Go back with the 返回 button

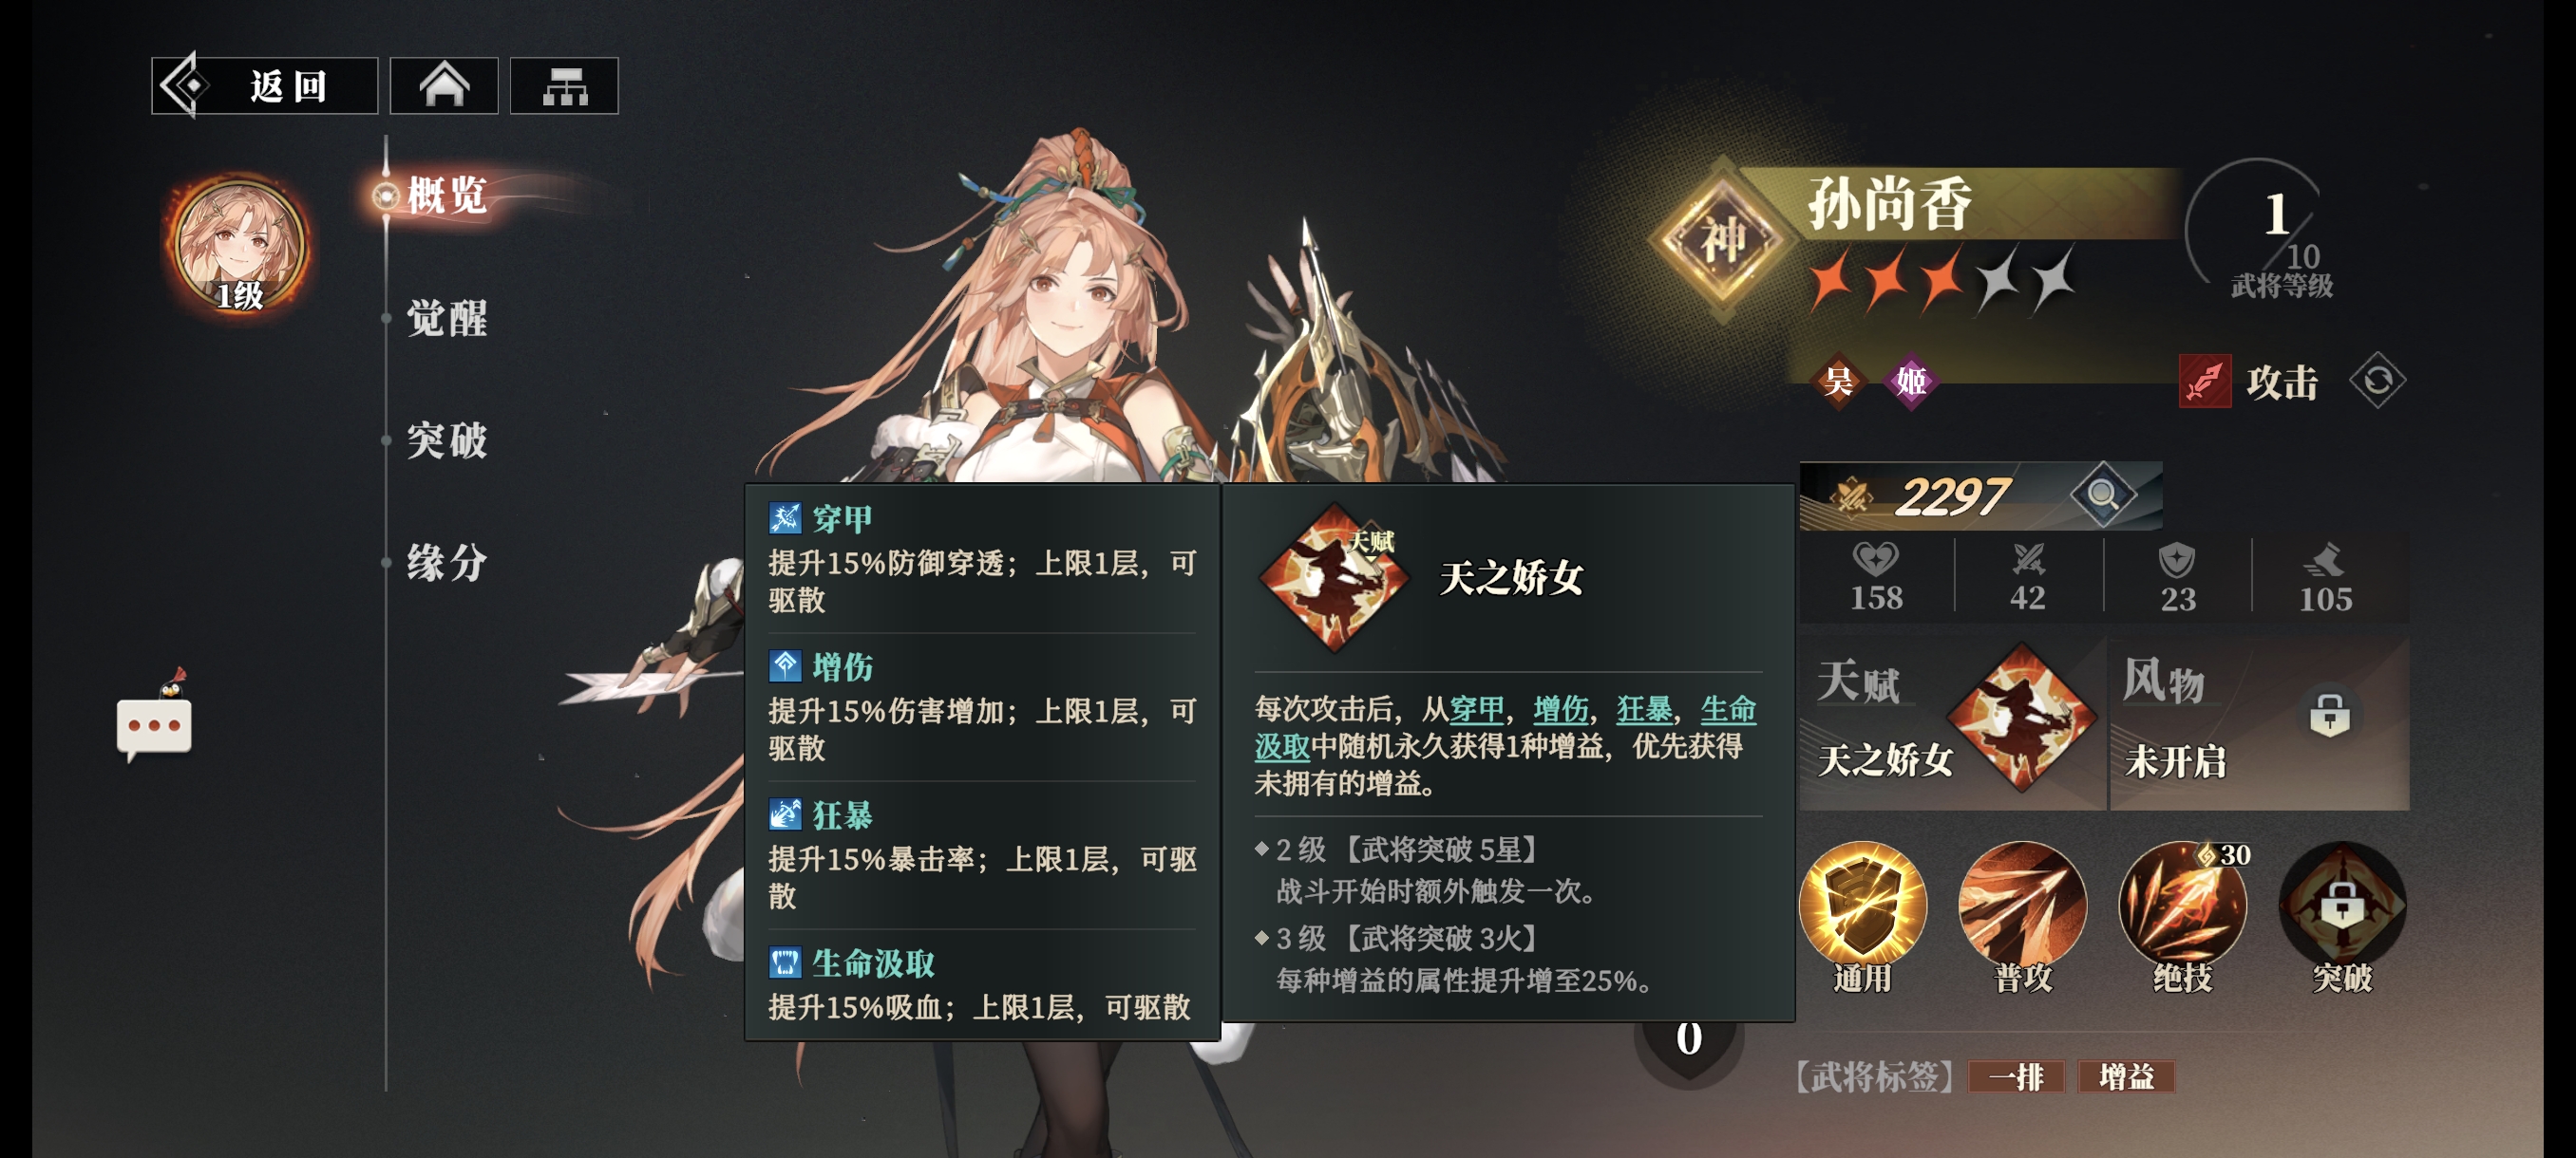264,86
